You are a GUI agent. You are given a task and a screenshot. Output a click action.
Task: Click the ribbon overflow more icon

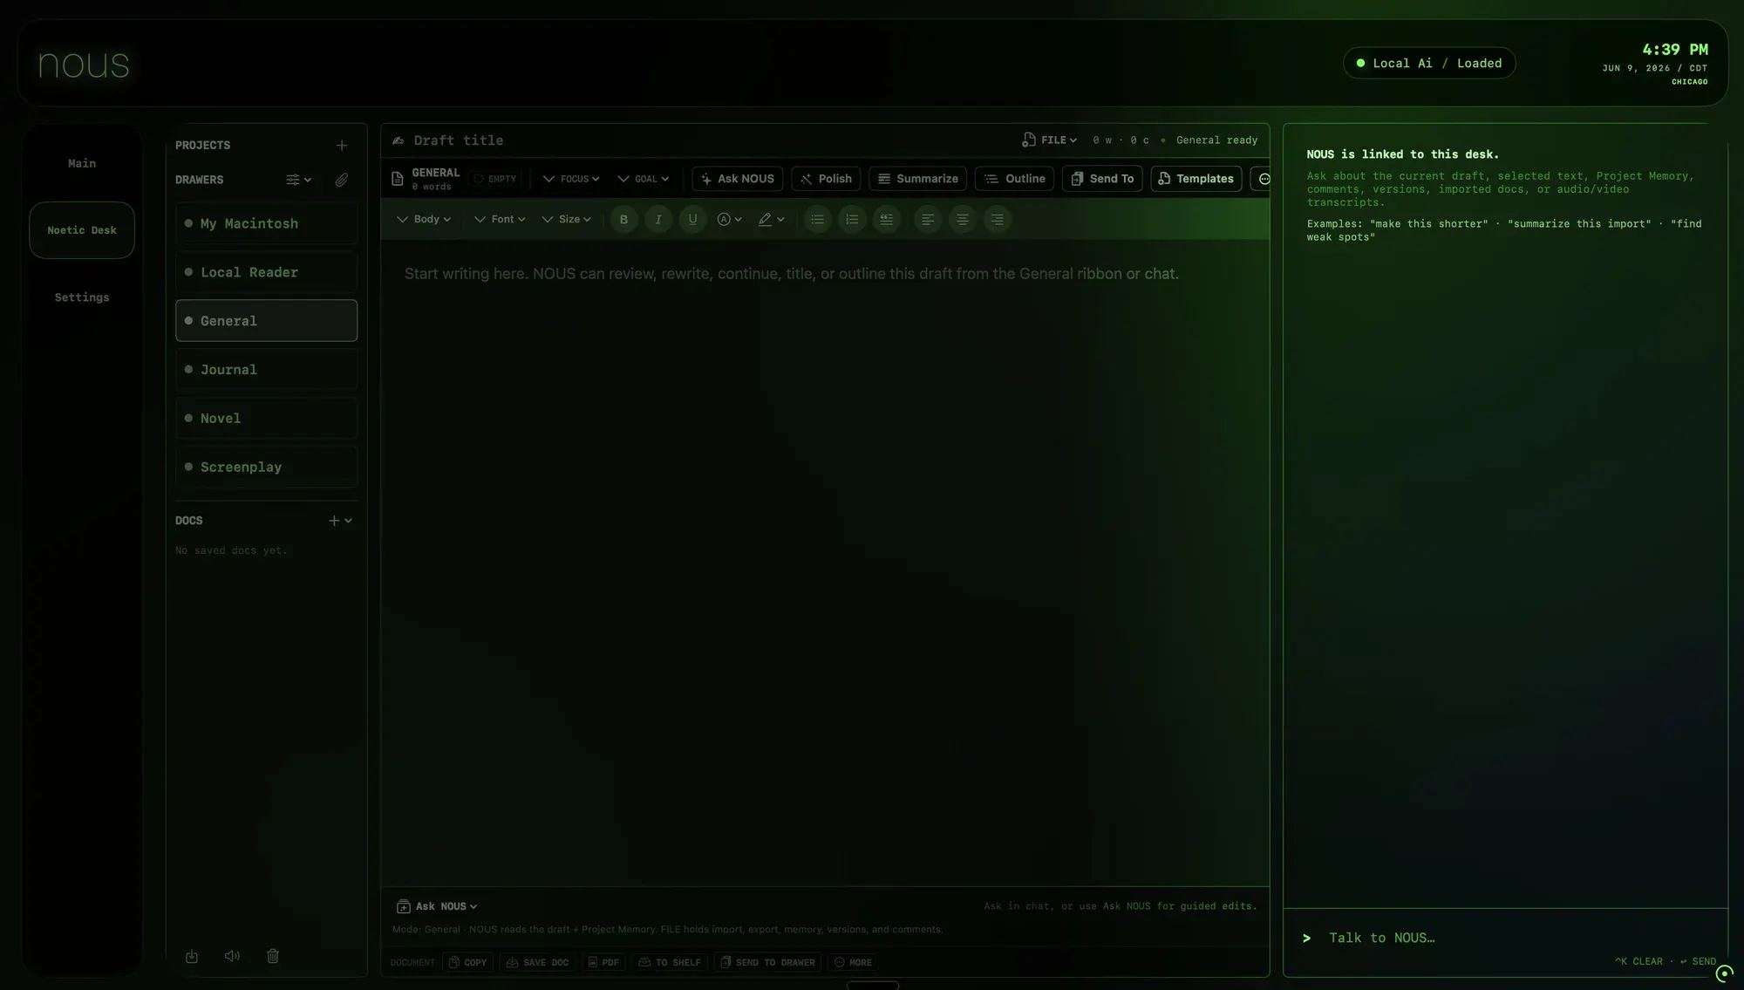[1263, 179]
